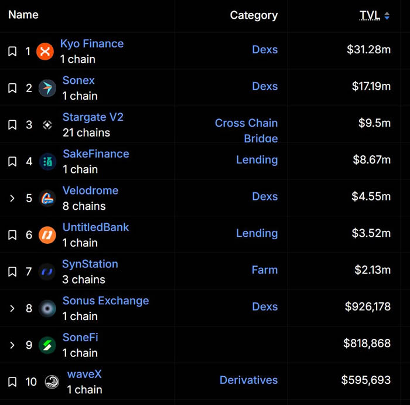Bookmark the Kyo Finance row
Image resolution: width=410 pixels, height=405 pixels.
12,52
